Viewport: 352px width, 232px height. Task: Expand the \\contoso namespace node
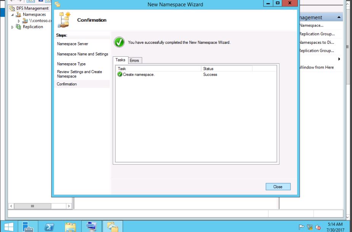[19, 21]
